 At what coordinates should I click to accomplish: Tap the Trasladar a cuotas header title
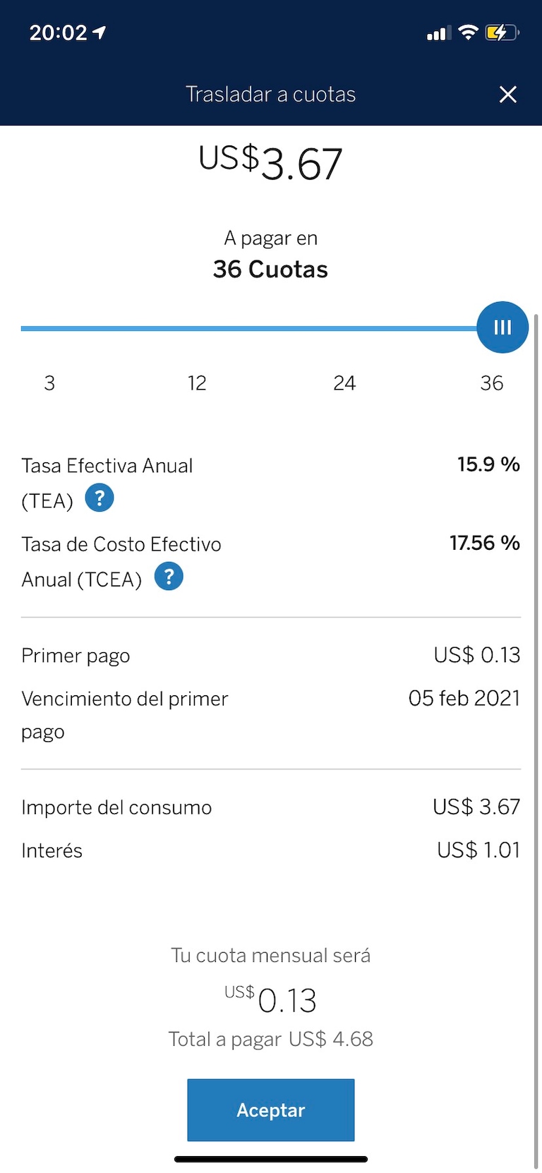pyautogui.click(x=270, y=95)
